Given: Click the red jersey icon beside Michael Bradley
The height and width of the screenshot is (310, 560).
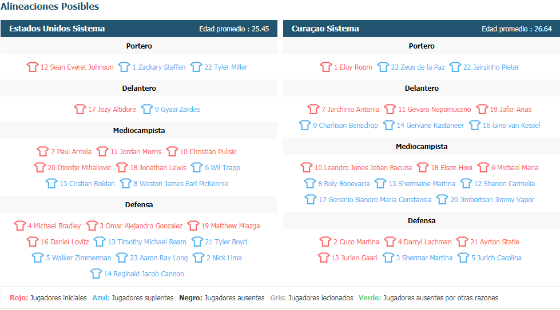Looking at the screenshot, I should point(20,226).
